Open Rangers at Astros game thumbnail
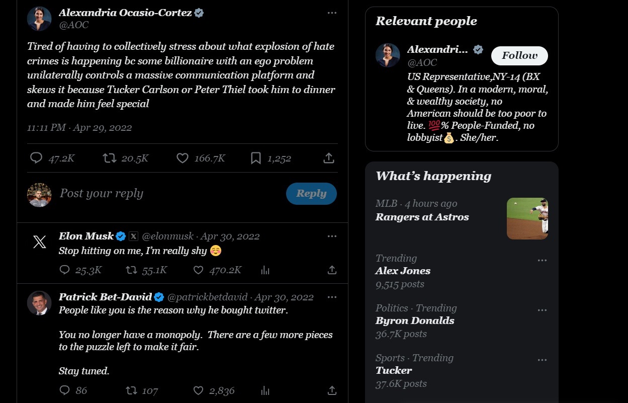This screenshot has height=403, width=628. coord(527,218)
